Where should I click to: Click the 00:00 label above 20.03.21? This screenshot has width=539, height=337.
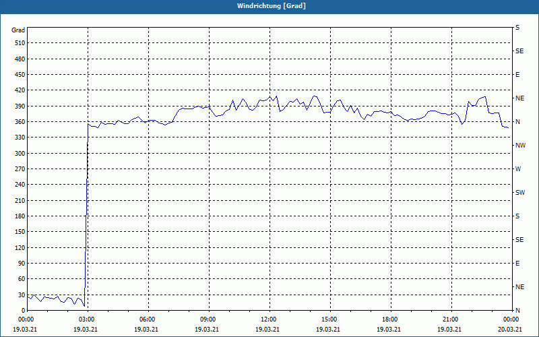(x=511, y=319)
